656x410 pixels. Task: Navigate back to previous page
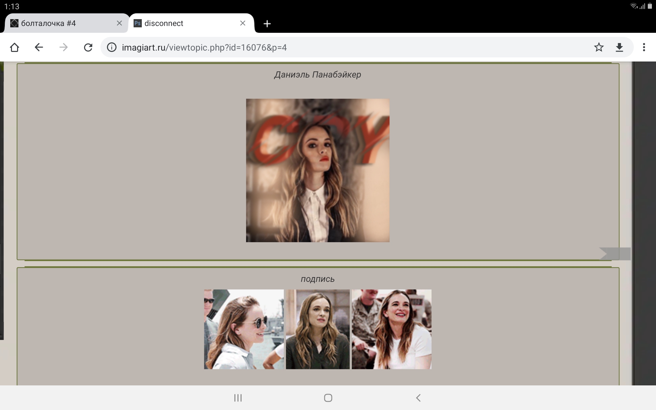(x=39, y=47)
